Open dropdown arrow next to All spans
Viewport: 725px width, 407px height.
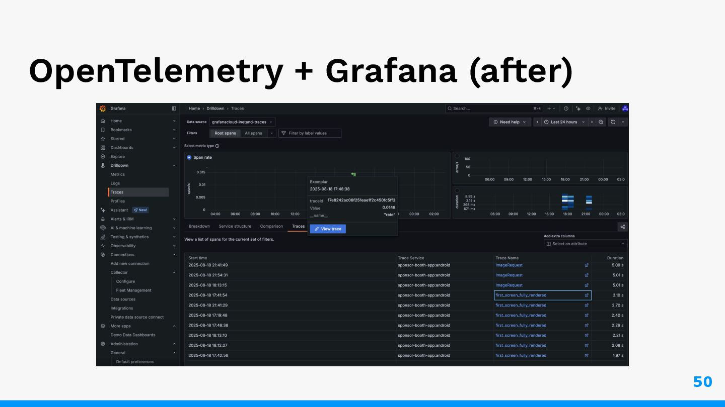coord(271,133)
